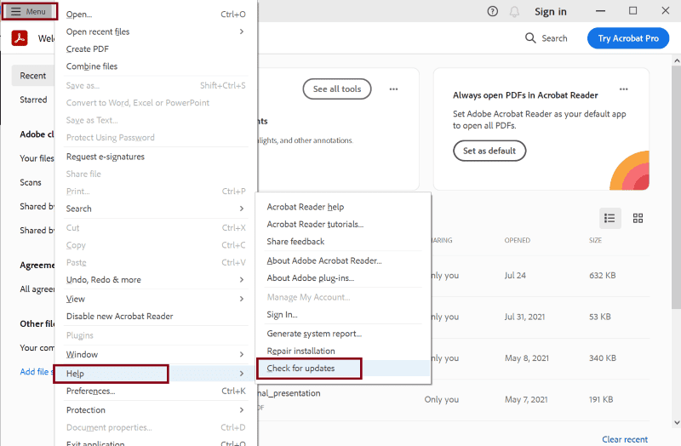Open tools card three-dots options
The image size is (681, 446).
393,89
